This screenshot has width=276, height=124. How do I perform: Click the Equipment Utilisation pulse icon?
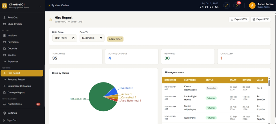click(x=4, y=86)
